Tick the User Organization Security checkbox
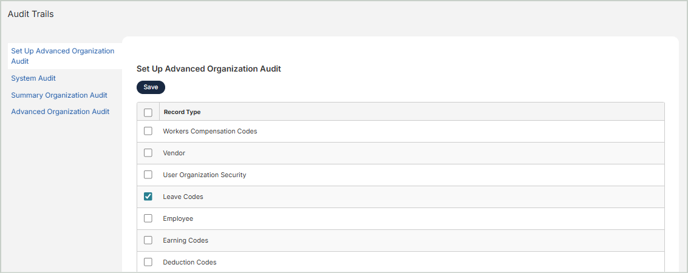Screen dimensions: 688x273 148,175
